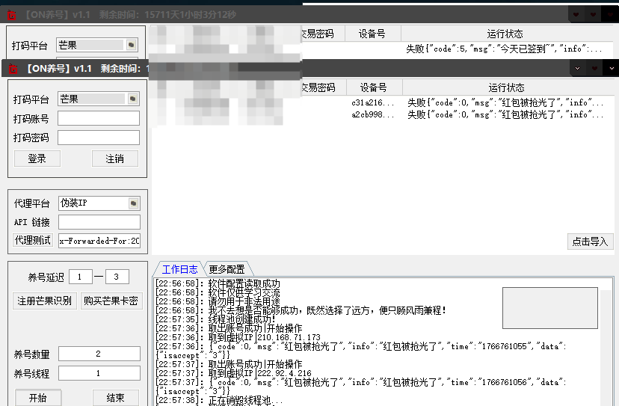This screenshot has width=619, height=406.
Task: Click the leftmost down-arrow button in the front title bar
Action: pyautogui.click(x=576, y=68)
